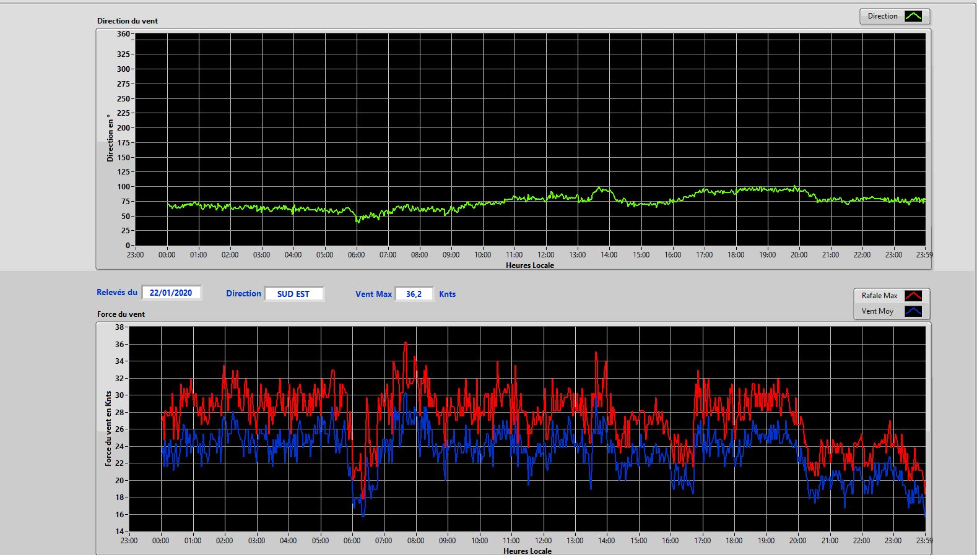Click the 38 tick on the force axis
The width and height of the screenshot is (977, 555).
click(119, 327)
